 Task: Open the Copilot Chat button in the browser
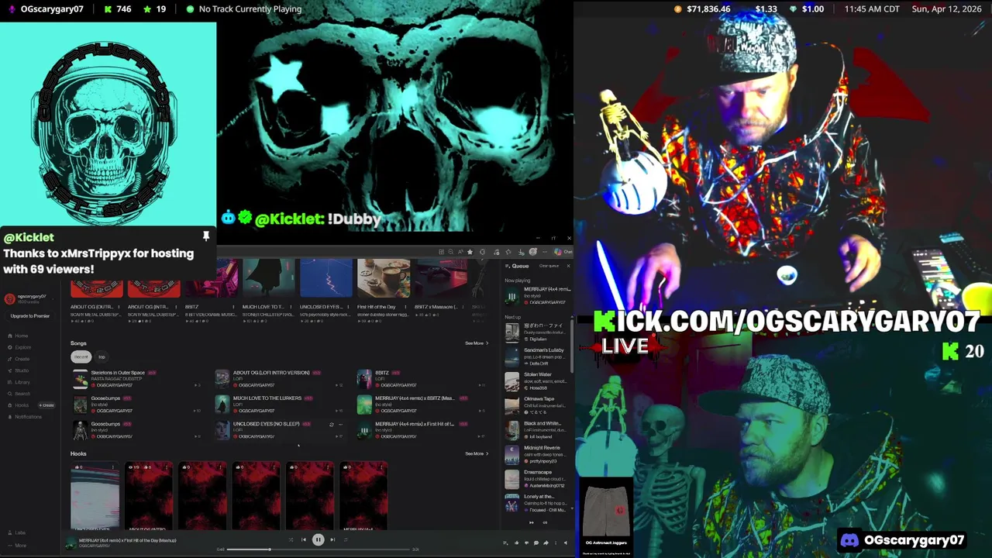pos(563,252)
